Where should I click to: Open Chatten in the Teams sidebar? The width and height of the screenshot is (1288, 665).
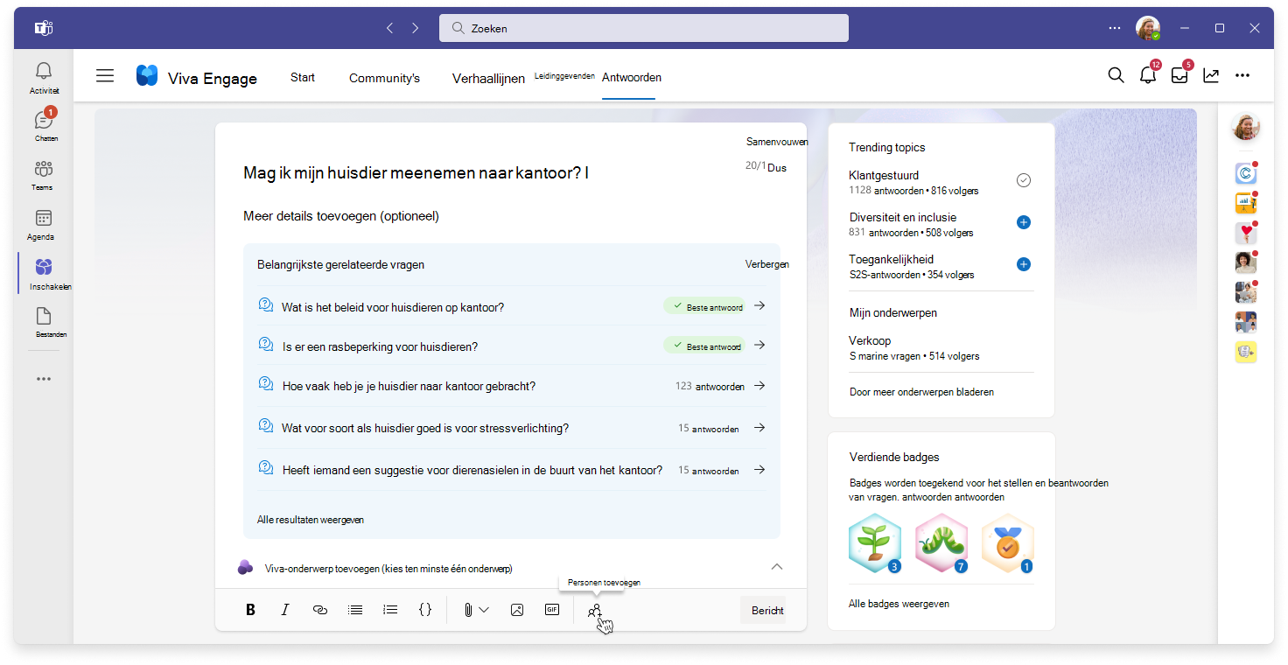pos(44,126)
